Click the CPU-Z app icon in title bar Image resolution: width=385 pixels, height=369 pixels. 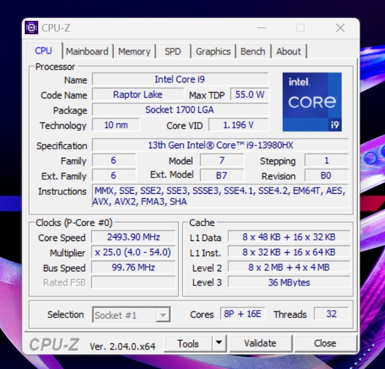31,28
